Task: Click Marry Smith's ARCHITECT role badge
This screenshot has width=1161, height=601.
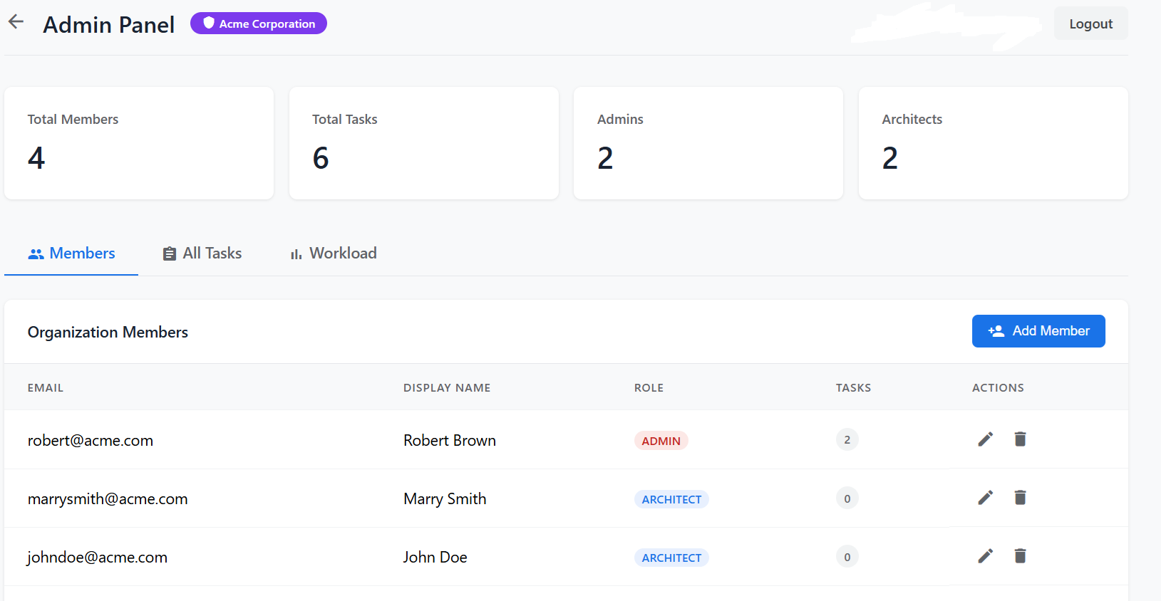Action: (671, 499)
